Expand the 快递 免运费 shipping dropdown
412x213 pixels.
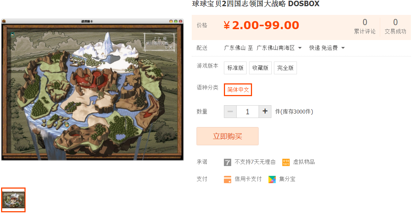click(327, 48)
